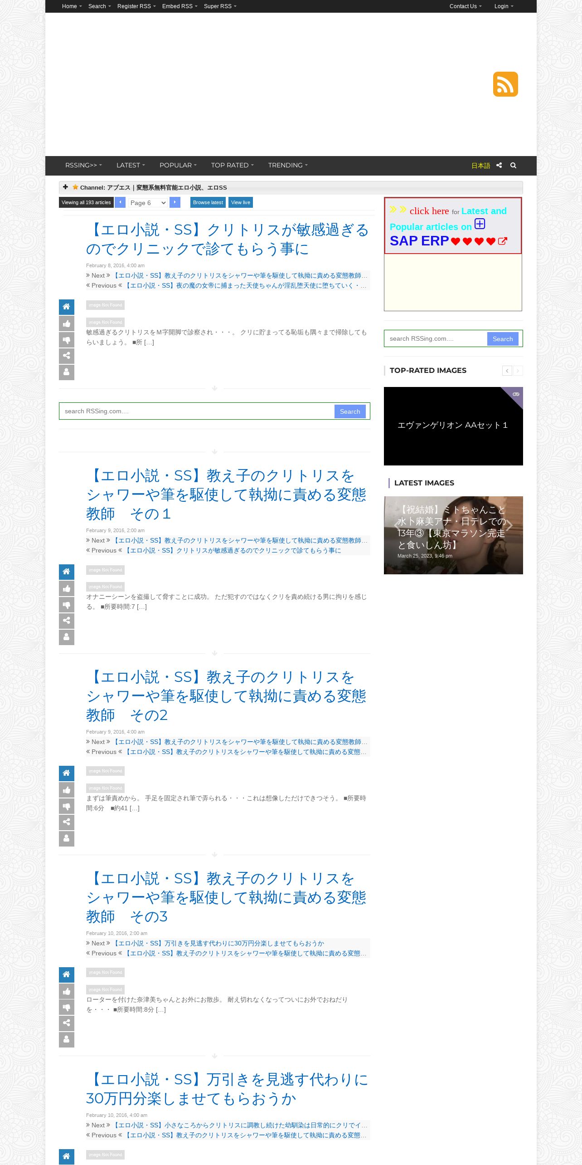Click the plus icon beside the Channel title
The width and height of the screenshot is (582, 1165).
tap(65, 187)
